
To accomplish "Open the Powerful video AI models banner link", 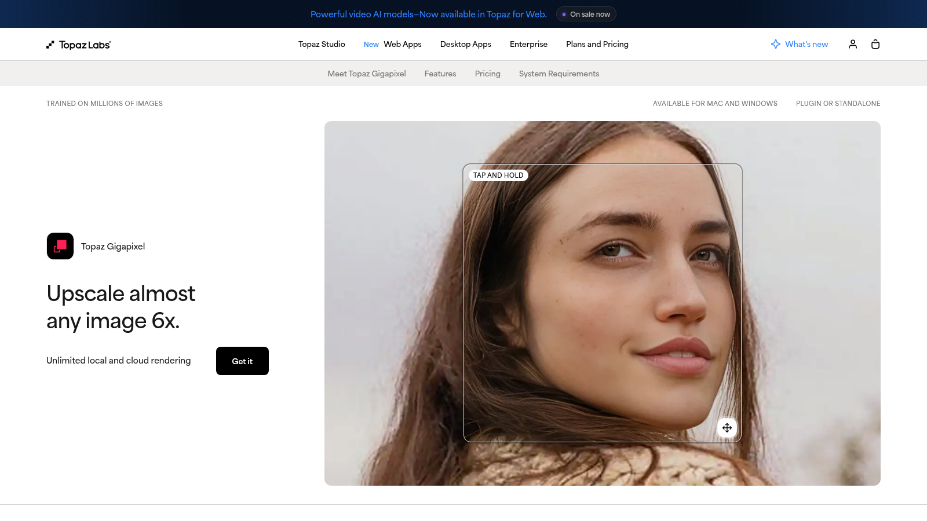I will [x=429, y=14].
